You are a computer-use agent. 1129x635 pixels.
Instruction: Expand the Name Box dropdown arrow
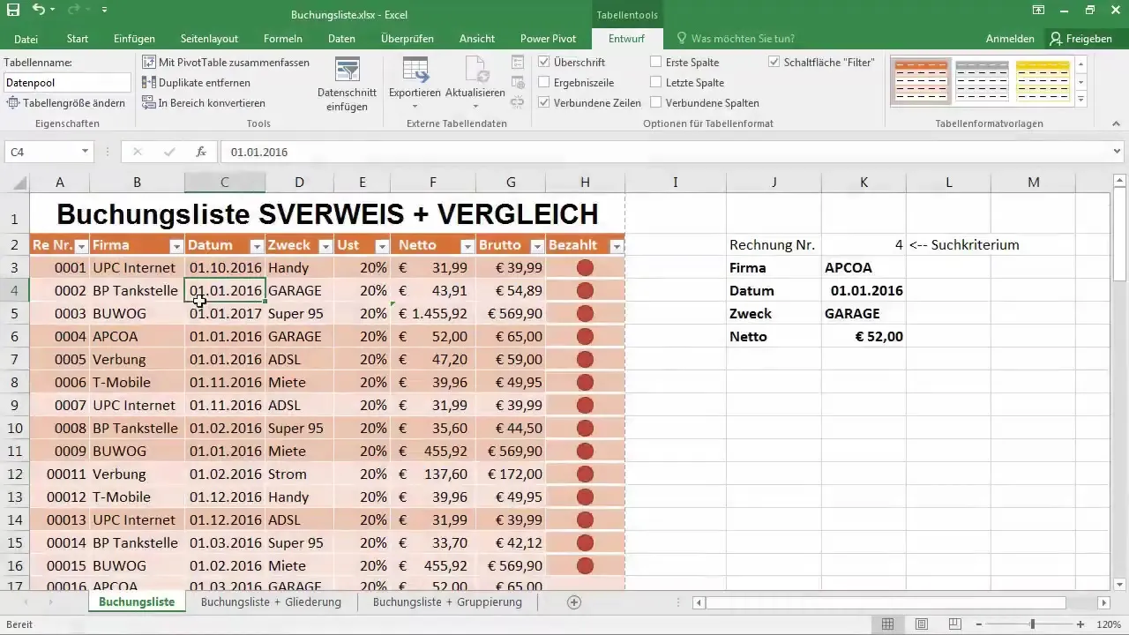pos(85,152)
